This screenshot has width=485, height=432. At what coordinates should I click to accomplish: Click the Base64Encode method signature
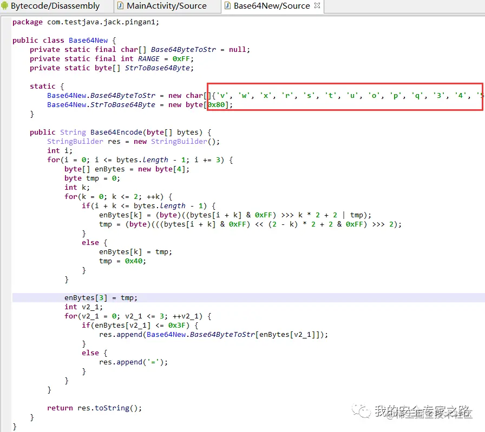click(x=121, y=132)
